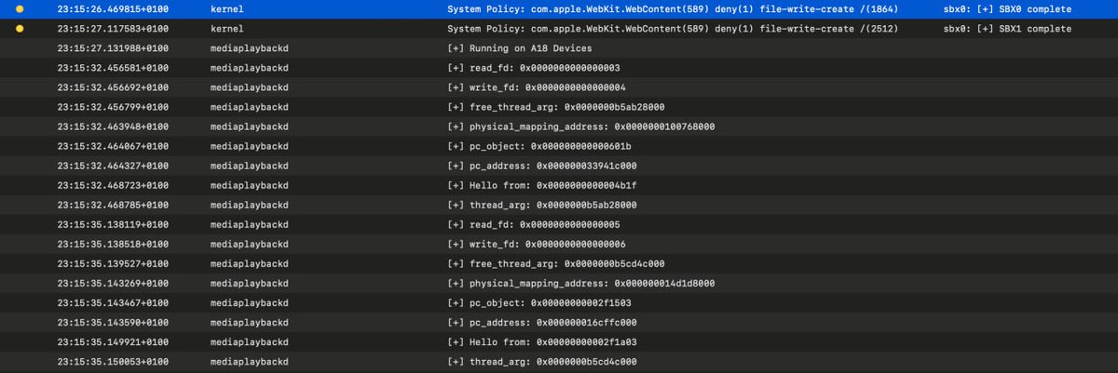Select timestamp 23:15:35.138518+0100
1118x373 pixels.
click(x=113, y=244)
